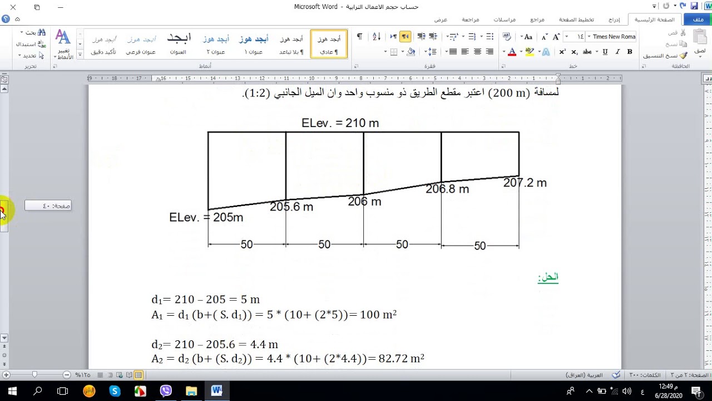
Task: Open line spacing options
Action: [x=431, y=52]
